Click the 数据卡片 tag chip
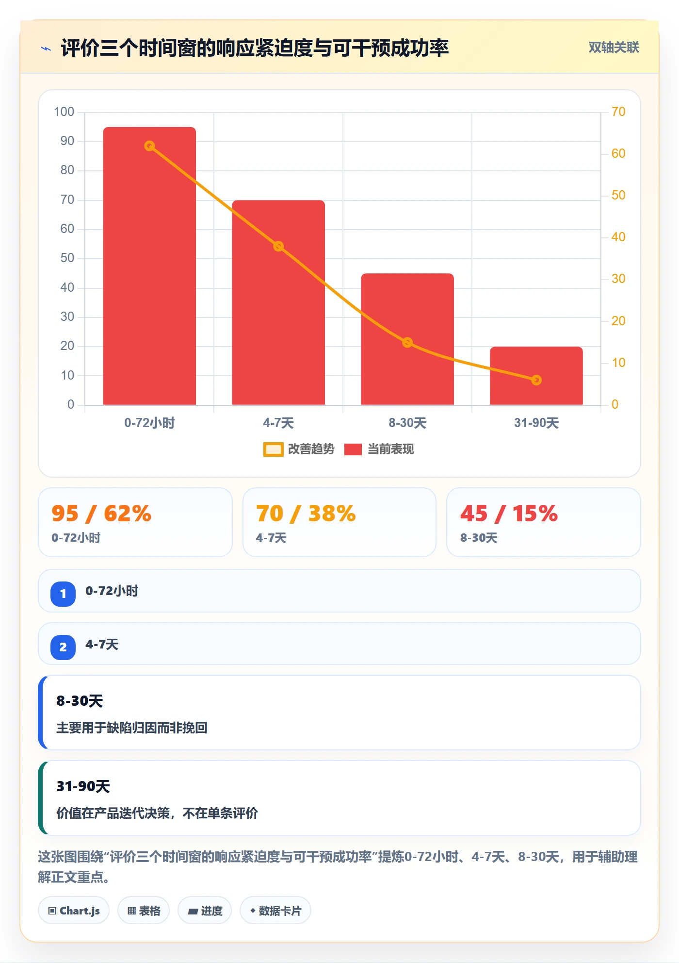 tap(275, 911)
